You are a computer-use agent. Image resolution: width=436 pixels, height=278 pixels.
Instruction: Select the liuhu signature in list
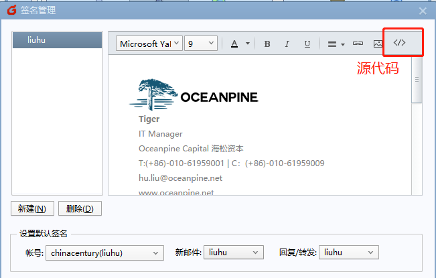[58, 40]
